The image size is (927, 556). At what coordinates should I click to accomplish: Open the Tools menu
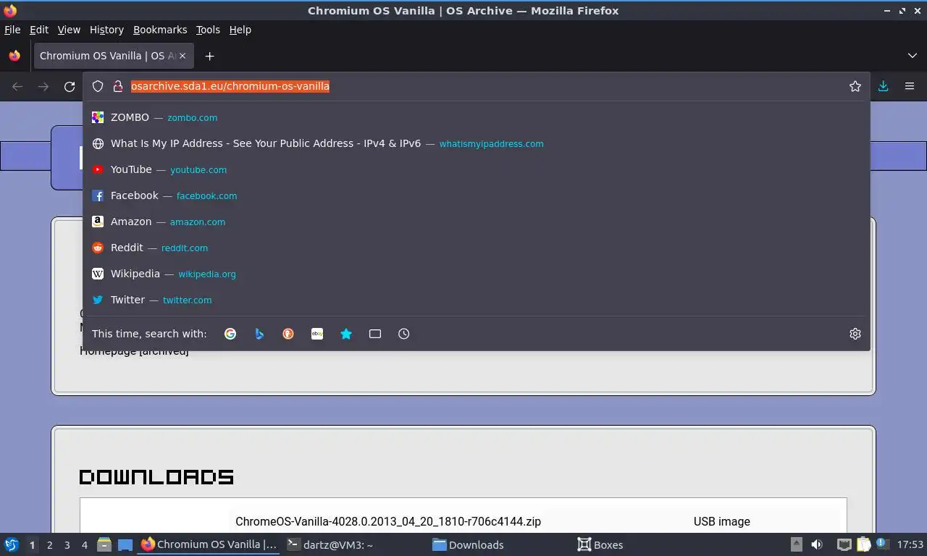click(208, 30)
